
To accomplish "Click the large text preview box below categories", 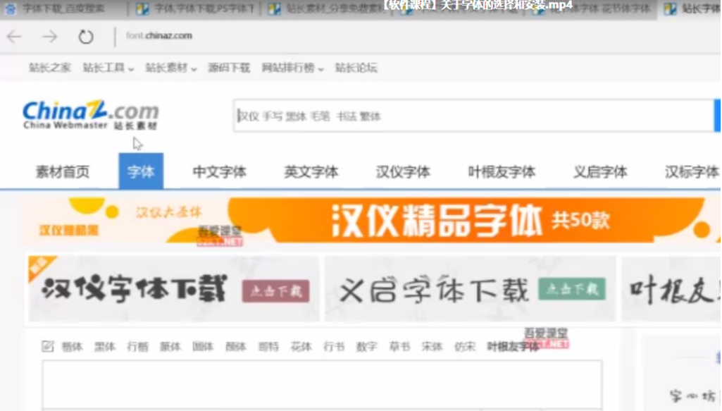I will tap(323, 385).
